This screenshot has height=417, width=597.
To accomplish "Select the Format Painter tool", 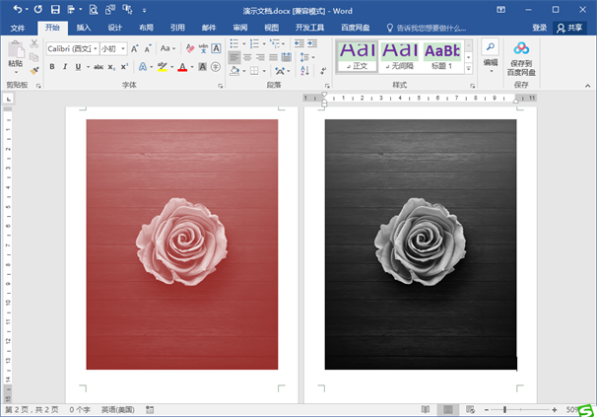I will [x=34, y=69].
